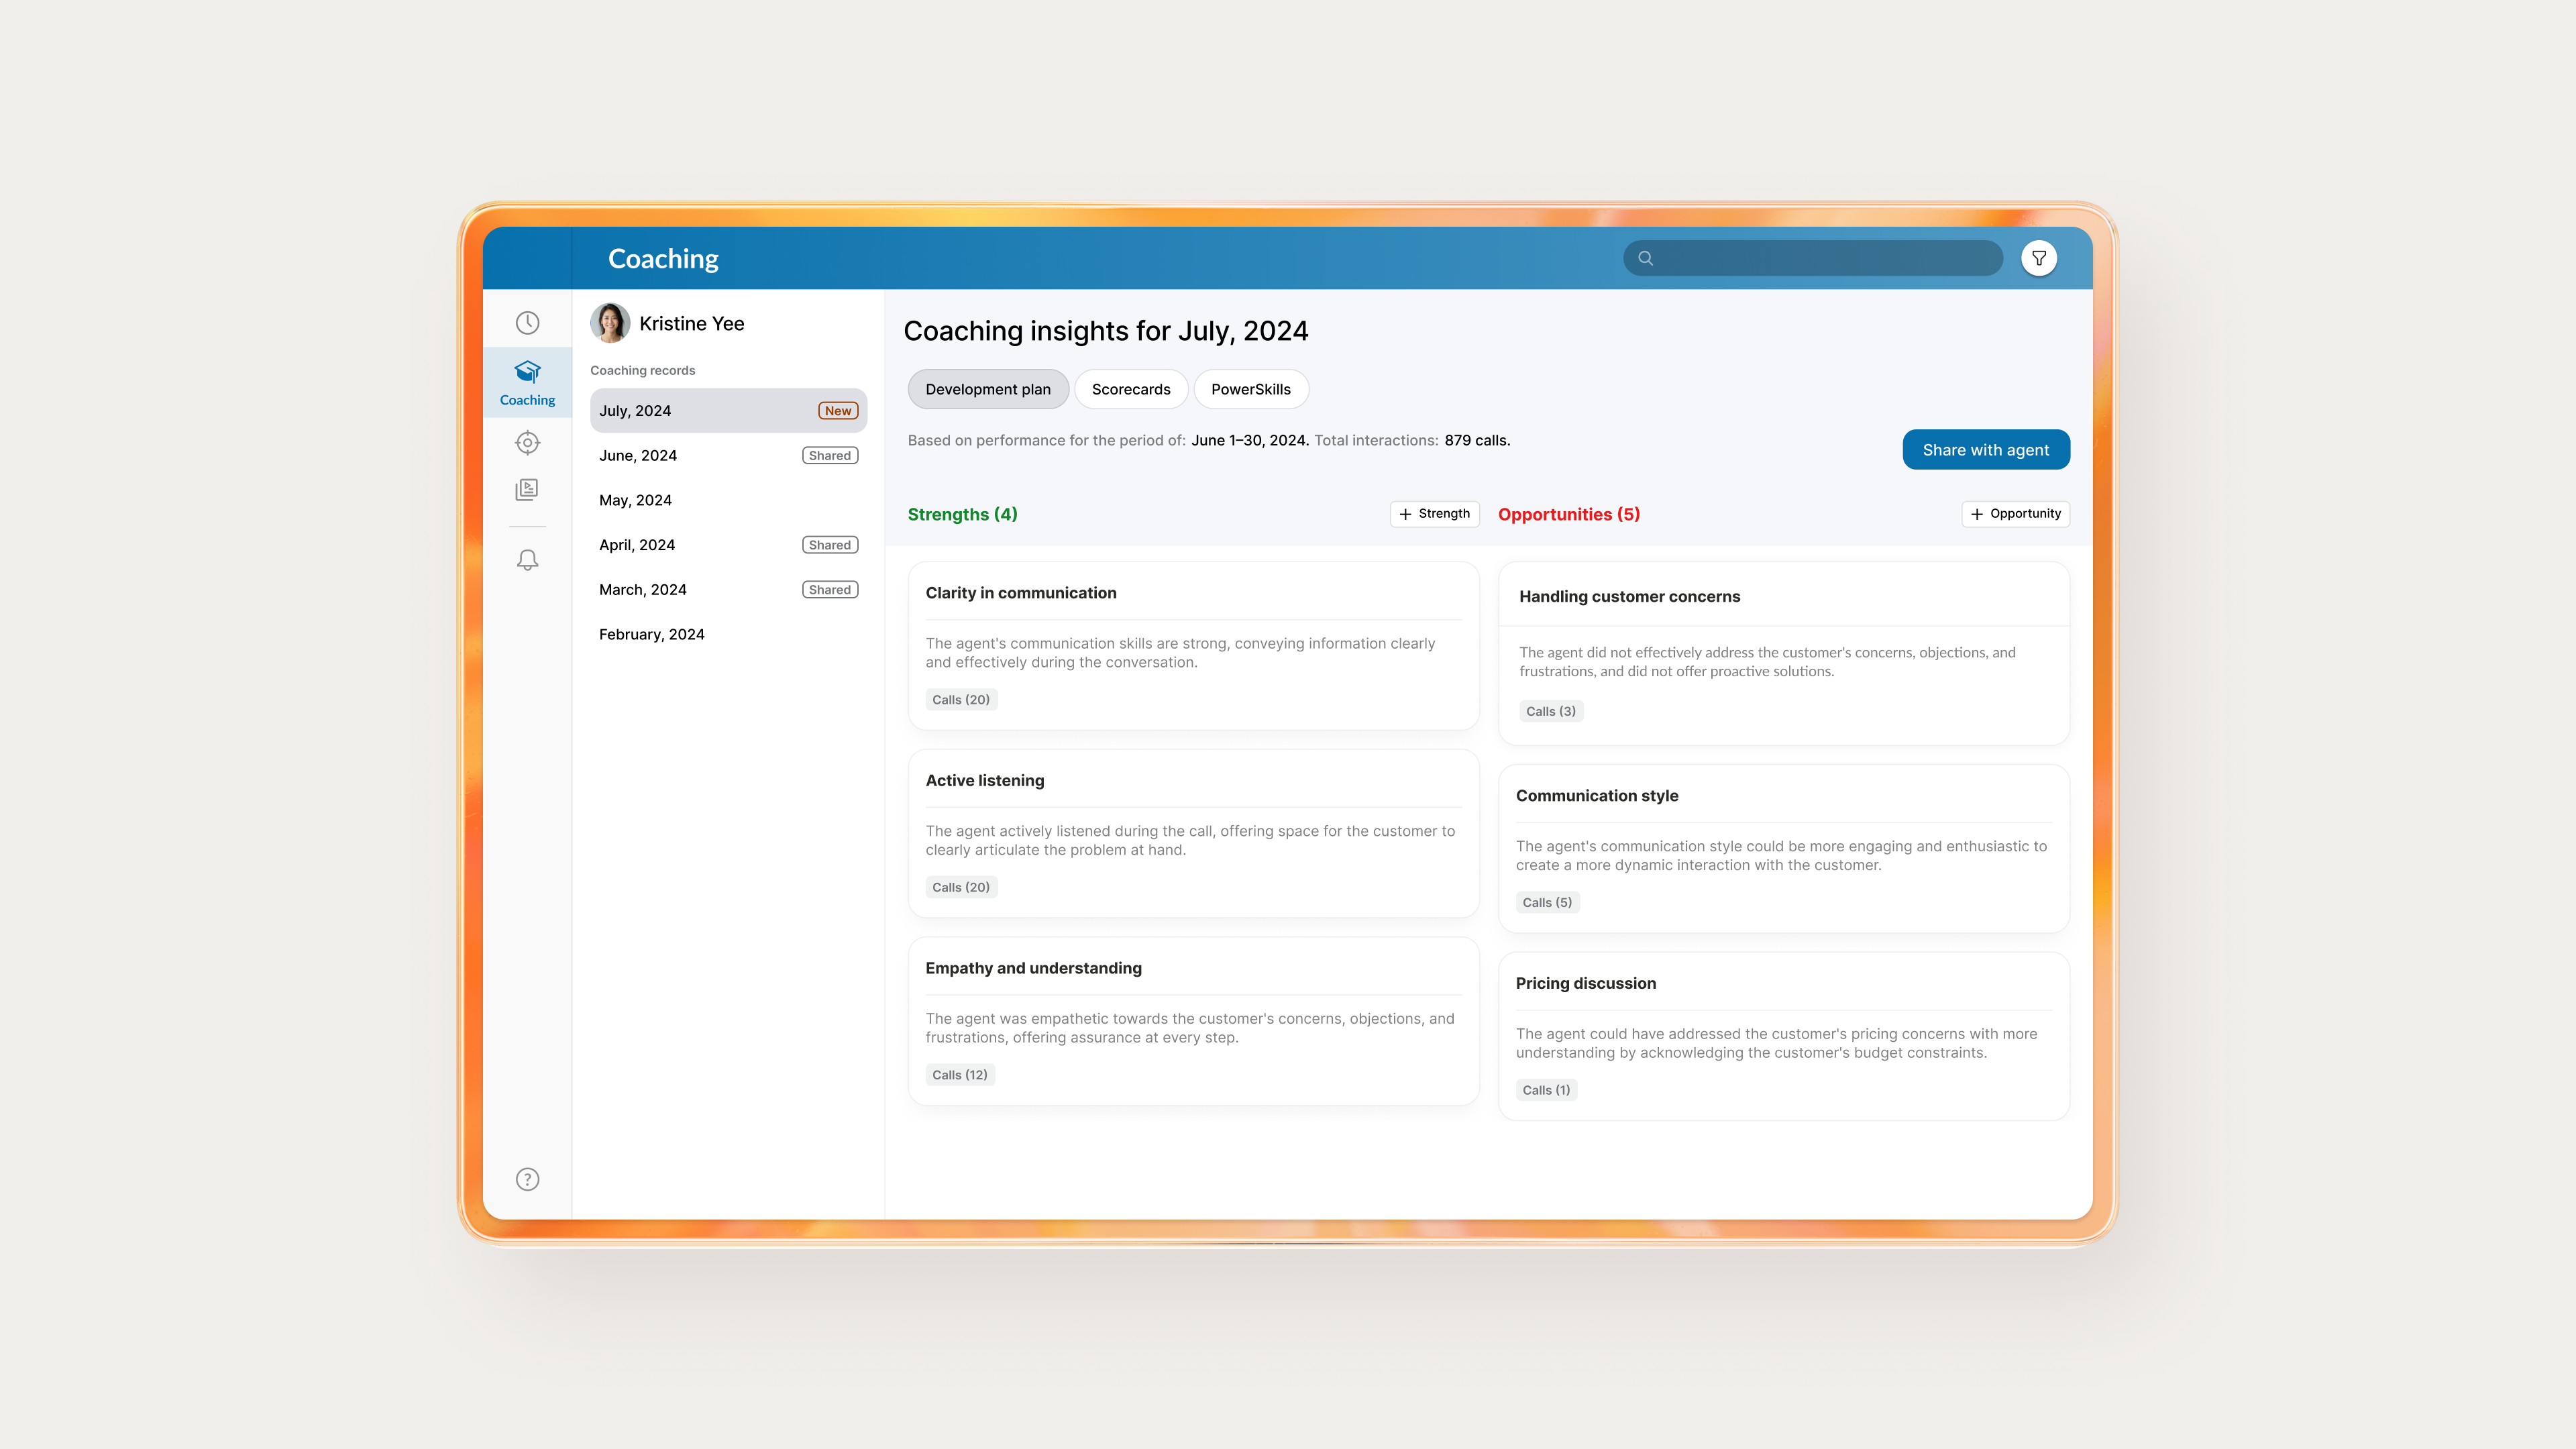
Task: Click the search magnifier icon
Action: tap(1645, 258)
